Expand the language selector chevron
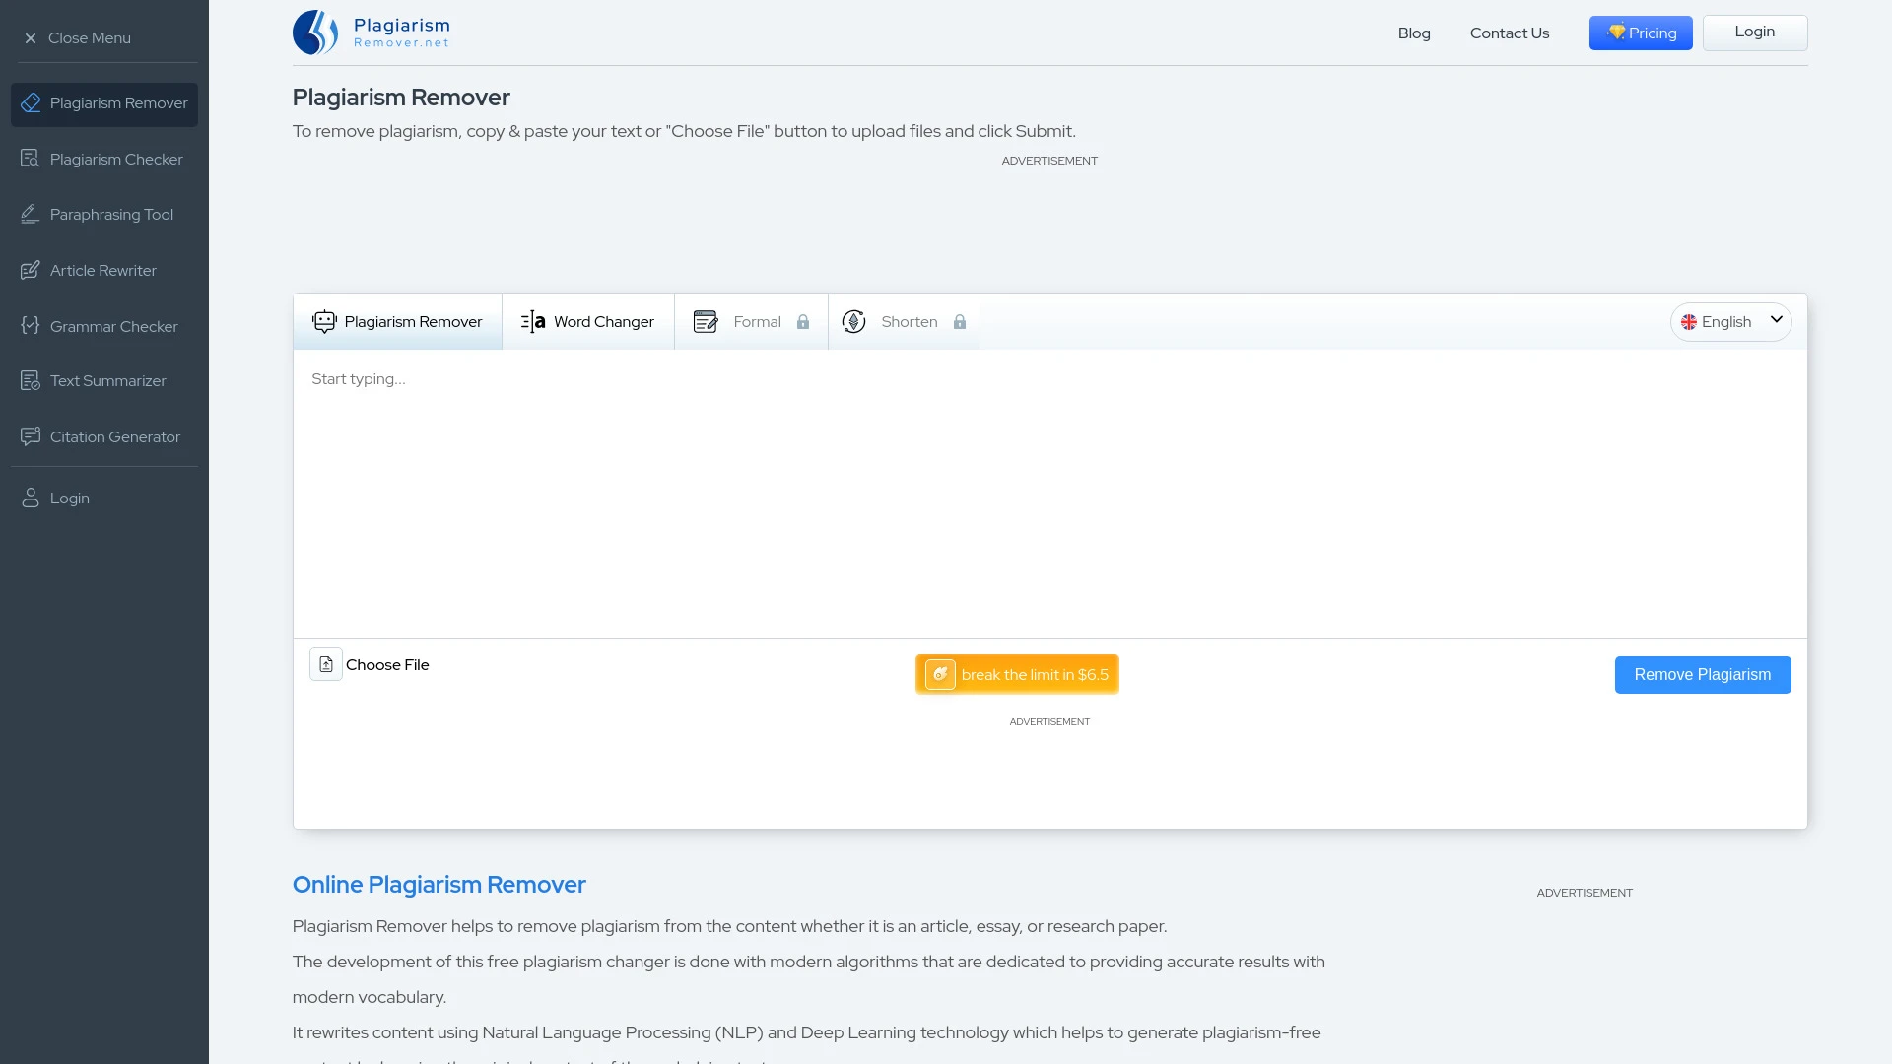This screenshot has width=1892, height=1064. [1777, 320]
